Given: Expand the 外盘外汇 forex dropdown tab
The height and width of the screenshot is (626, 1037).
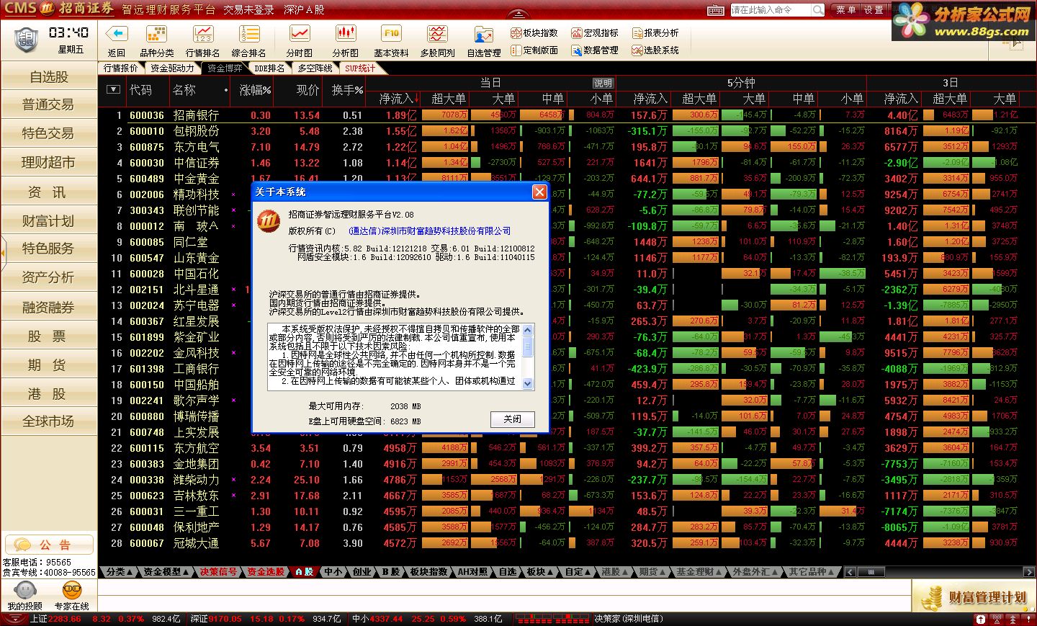Looking at the screenshot, I should (755, 572).
